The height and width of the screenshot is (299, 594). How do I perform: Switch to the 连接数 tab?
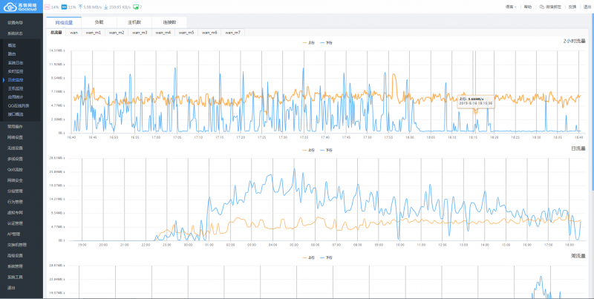click(x=169, y=22)
